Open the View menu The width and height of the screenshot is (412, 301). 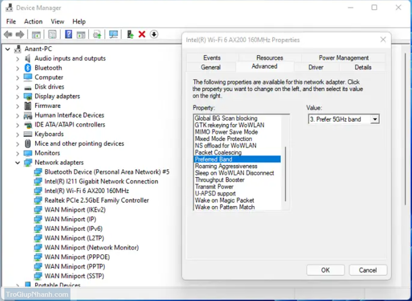(x=57, y=21)
